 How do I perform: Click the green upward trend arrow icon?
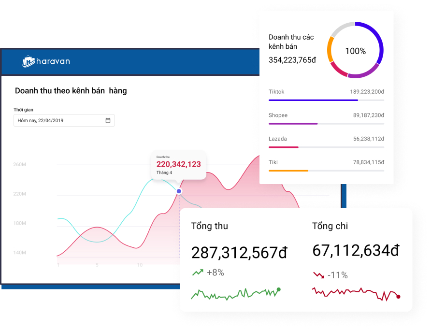pyautogui.click(x=197, y=273)
